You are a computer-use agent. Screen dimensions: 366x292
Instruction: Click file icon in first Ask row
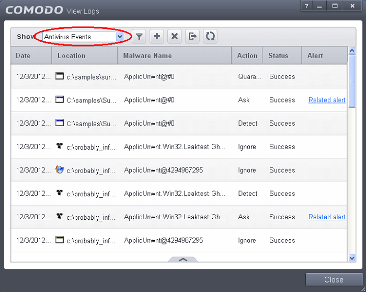coord(60,99)
